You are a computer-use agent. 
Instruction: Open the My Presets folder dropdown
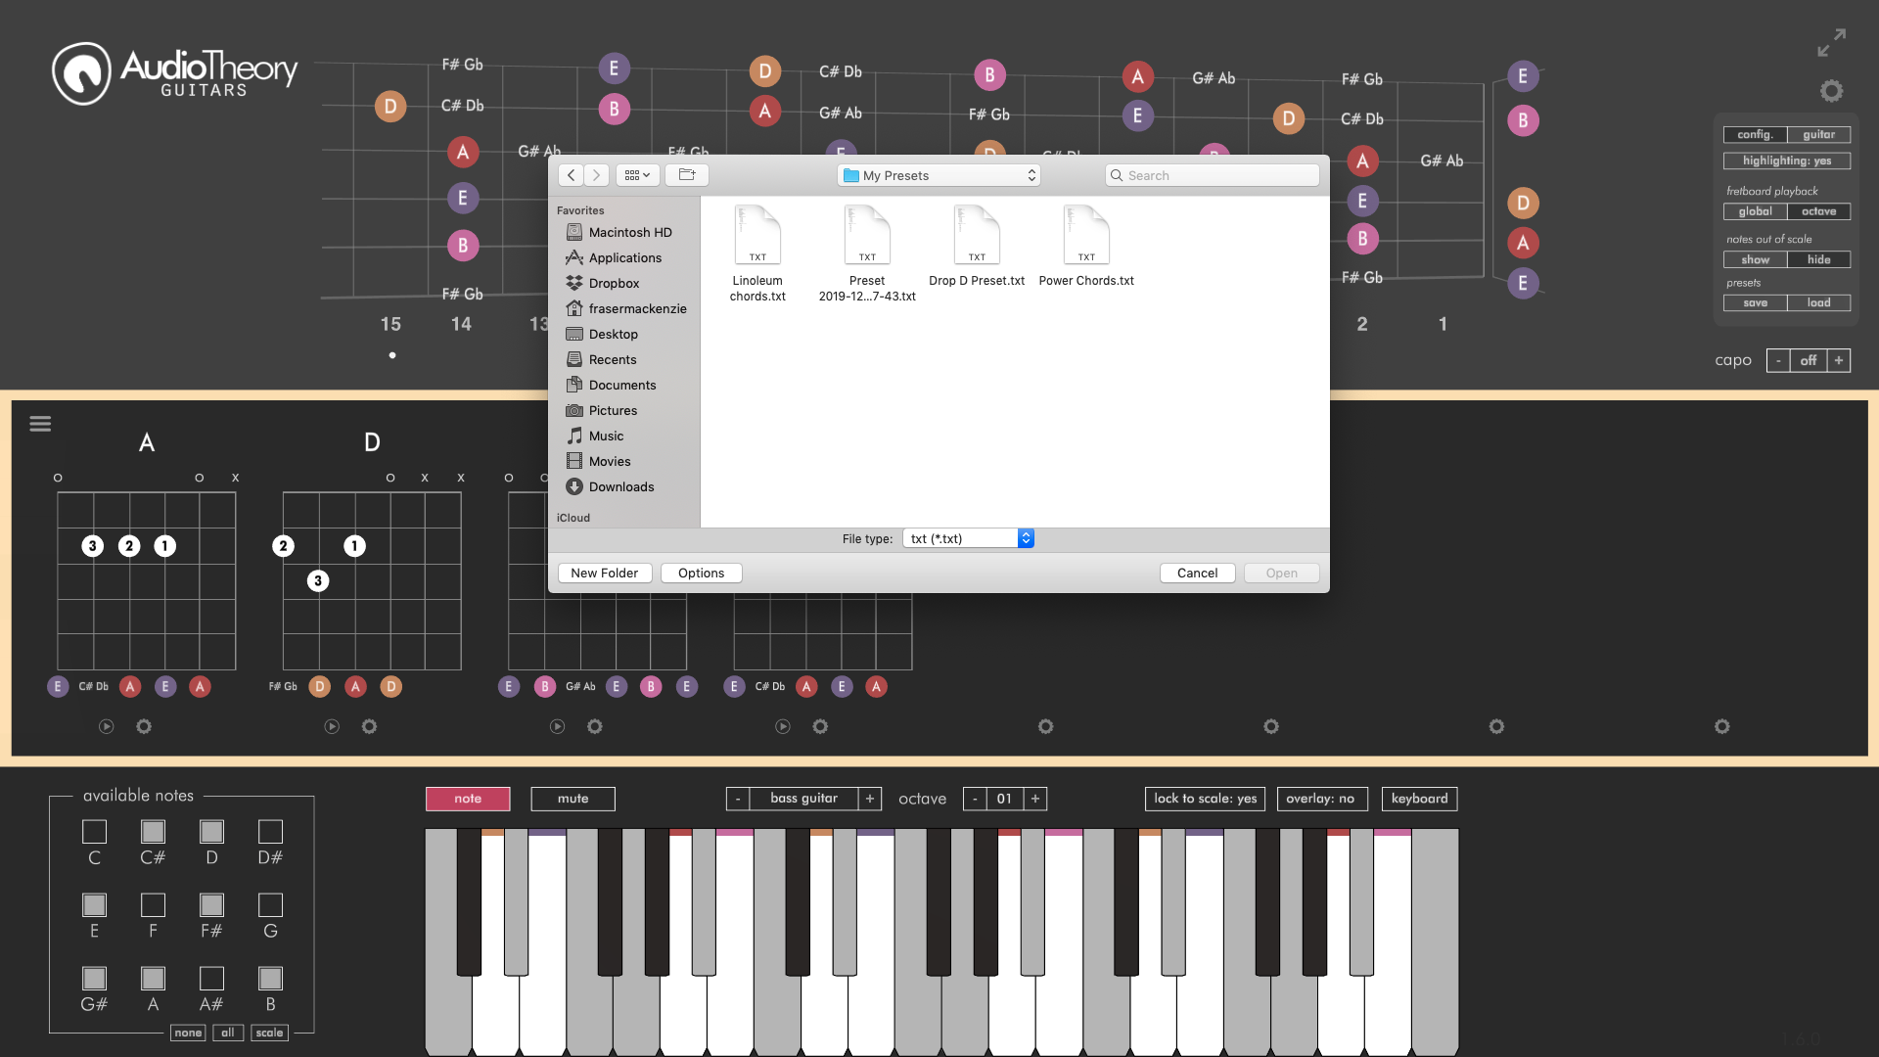point(939,175)
